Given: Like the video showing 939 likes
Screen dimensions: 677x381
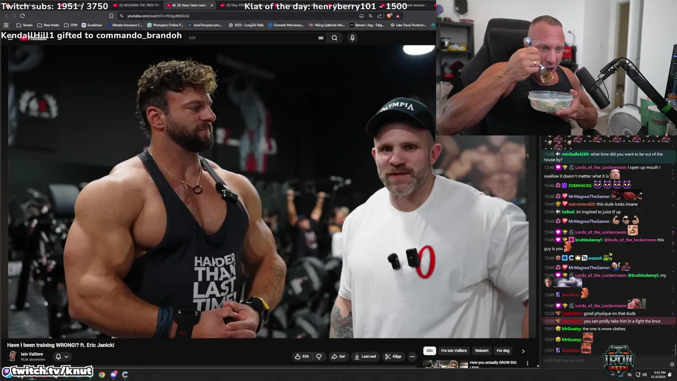Looking at the screenshot, I should click(x=301, y=357).
